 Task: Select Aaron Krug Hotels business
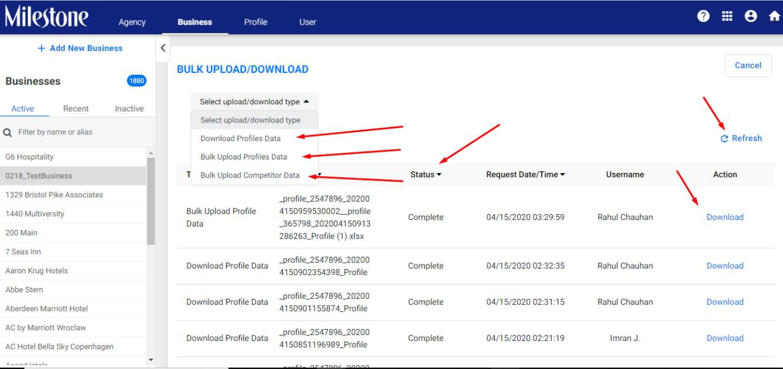click(73, 270)
